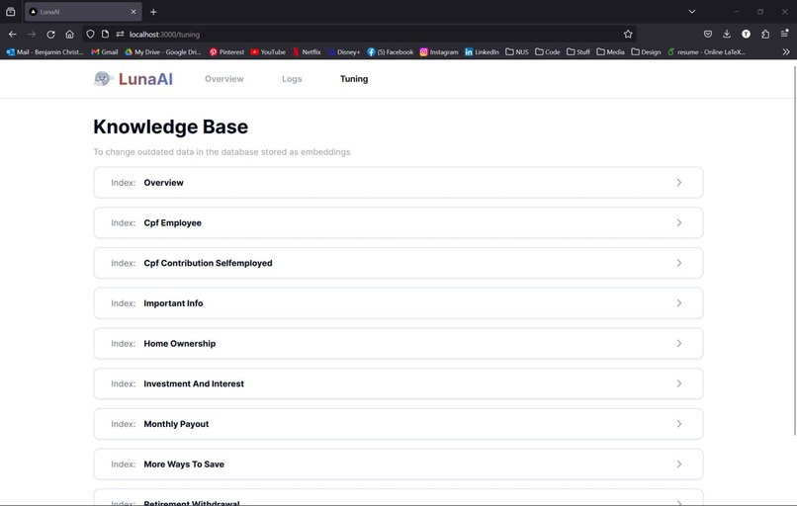Bookmark this page with star icon
797x506 pixels.
tap(628, 34)
